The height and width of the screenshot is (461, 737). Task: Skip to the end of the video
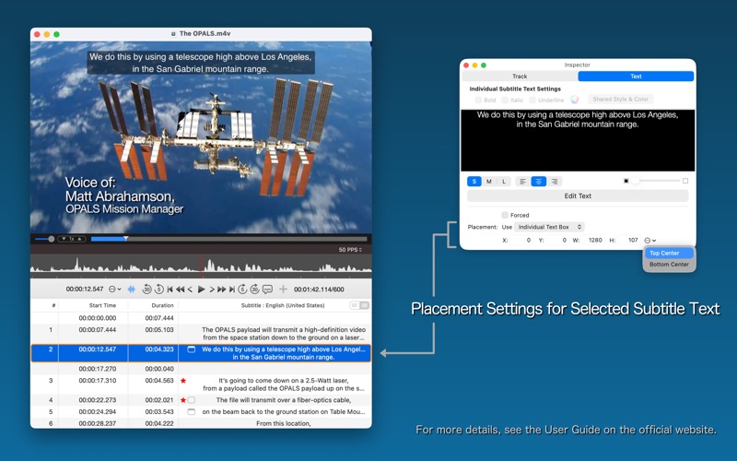click(232, 290)
